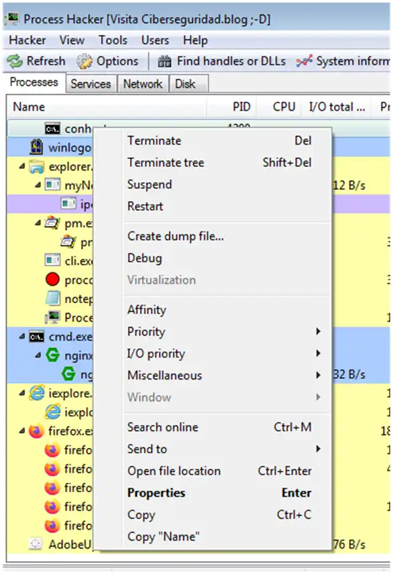Click the iexplore.exe Internet Explorer icon

[x=37, y=393]
